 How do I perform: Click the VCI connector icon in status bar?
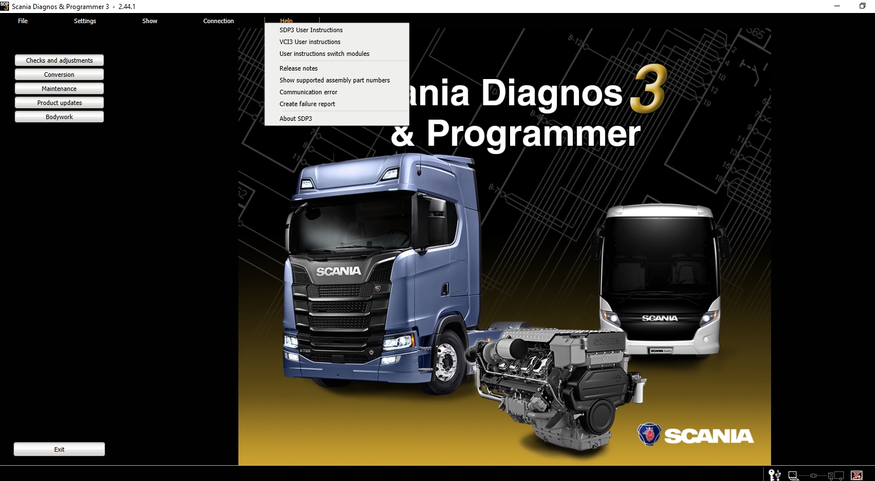[x=813, y=475]
